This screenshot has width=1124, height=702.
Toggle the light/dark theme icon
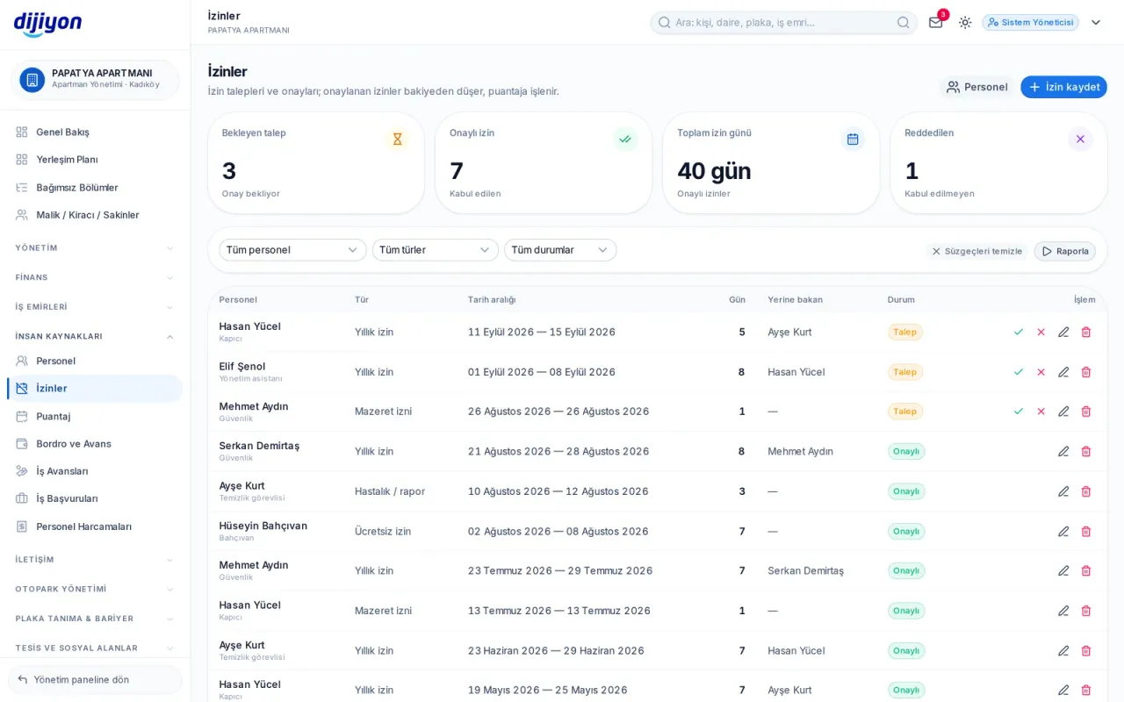965,22
